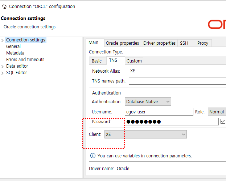Screen dimensions: 226x181
Task: Open the SSH tab
Action: [186, 43]
